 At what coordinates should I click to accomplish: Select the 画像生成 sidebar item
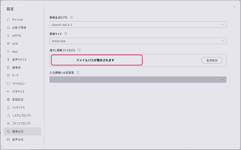pyautogui.click(x=22, y=131)
